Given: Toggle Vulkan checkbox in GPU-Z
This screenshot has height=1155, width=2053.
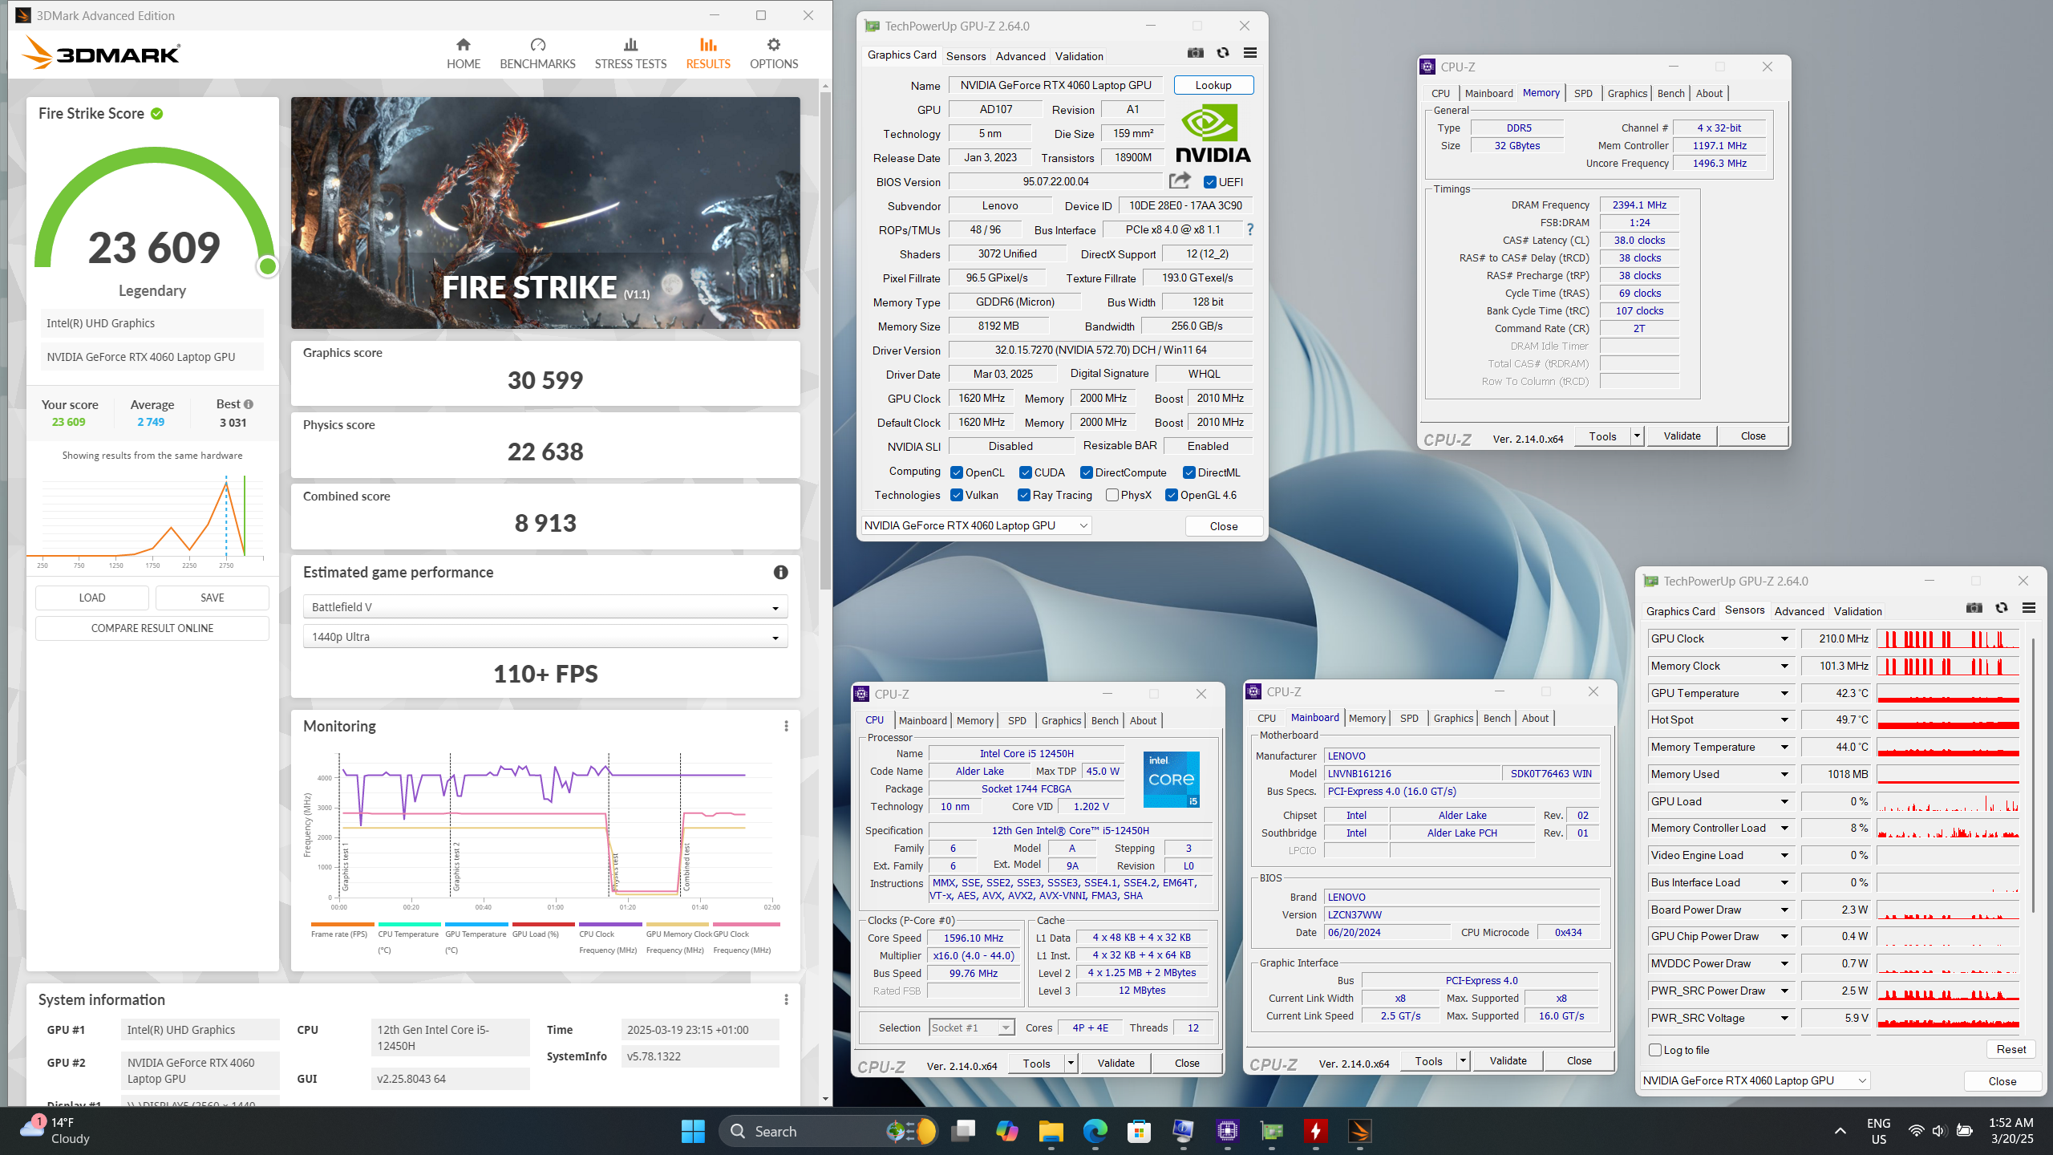Looking at the screenshot, I should point(956,495).
